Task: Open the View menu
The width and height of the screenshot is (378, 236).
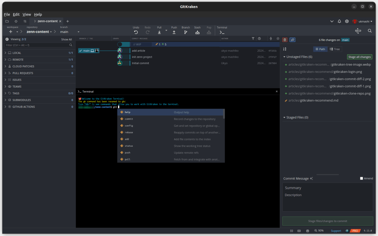Action: pyautogui.click(x=27, y=15)
